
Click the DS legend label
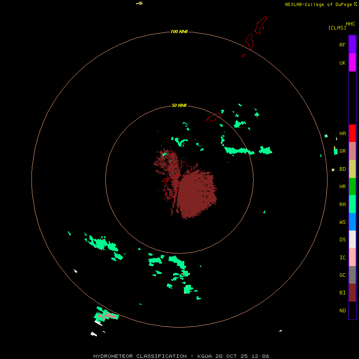point(343,240)
